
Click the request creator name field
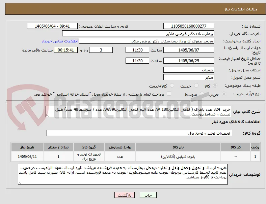pos(147,41)
